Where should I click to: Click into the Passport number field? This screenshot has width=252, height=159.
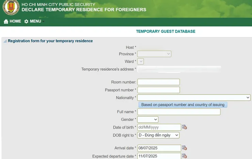158,90
